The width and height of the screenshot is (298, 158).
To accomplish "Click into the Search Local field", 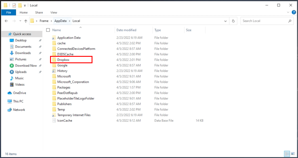I will click(264, 21).
